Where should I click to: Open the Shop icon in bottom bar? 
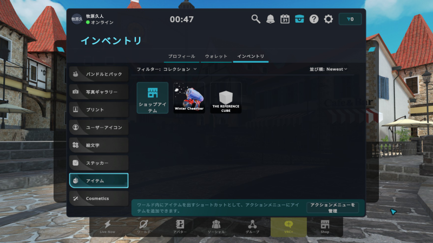[325, 226]
